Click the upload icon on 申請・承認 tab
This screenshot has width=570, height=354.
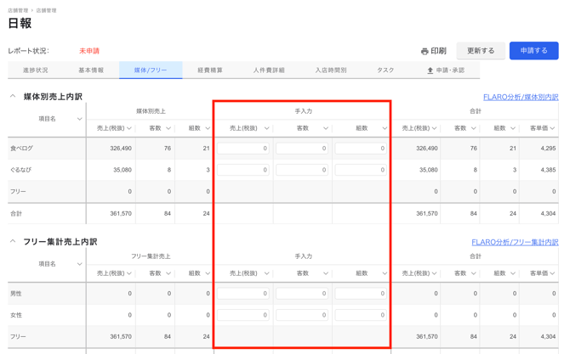[430, 70]
